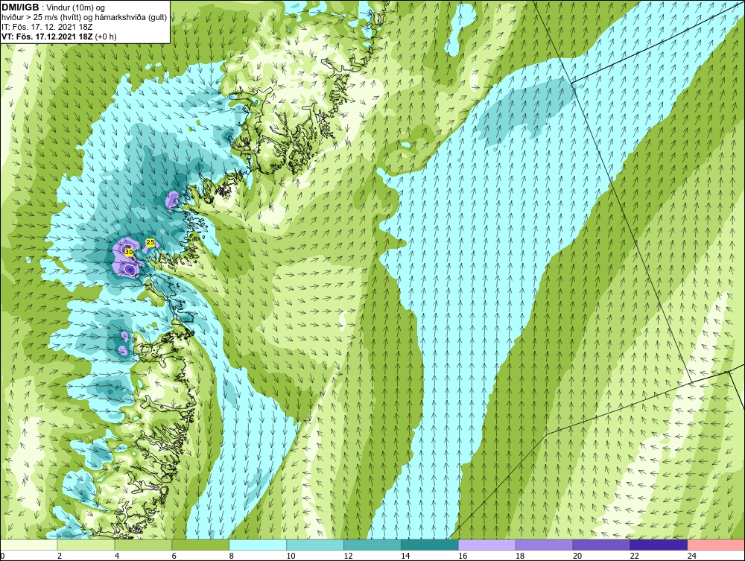Select the 0–2 m/s palest legend swatch
The height and width of the screenshot is (561, 745).
(28, 545)
